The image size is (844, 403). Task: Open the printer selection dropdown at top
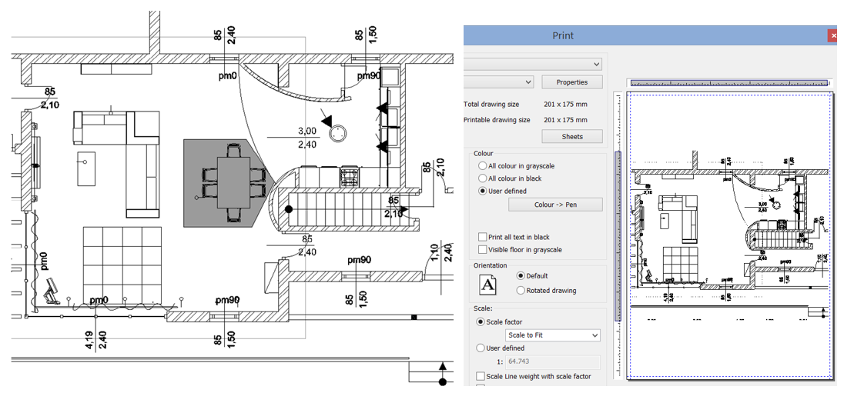pyautogui.click(x=533, y=65)
